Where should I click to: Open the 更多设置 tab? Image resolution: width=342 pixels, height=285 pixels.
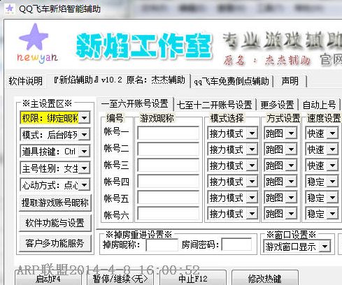(277, 105)
